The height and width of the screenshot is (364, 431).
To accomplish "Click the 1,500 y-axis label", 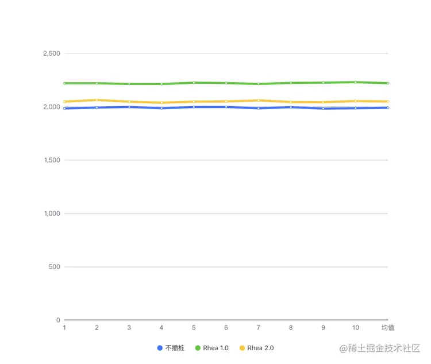I will (x=52, y=160).
